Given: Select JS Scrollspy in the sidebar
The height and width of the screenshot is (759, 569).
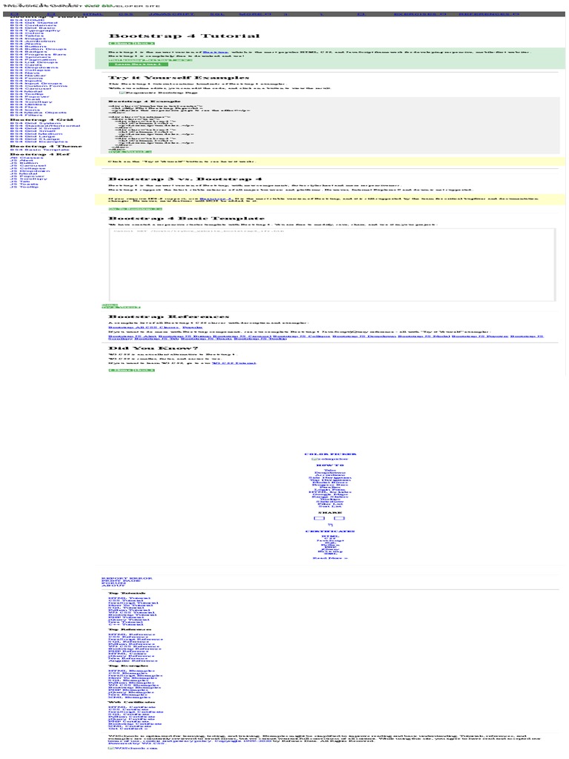Looking at the screenshot, I should (29, 179).
